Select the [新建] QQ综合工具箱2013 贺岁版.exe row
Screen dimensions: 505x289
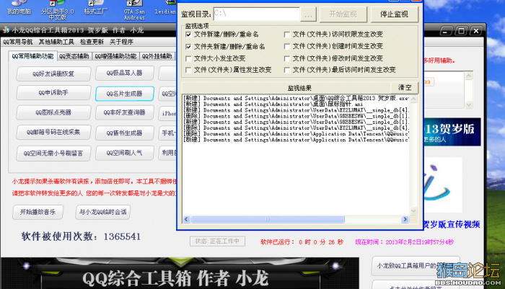pyautogui.click(x=296, y=98)
